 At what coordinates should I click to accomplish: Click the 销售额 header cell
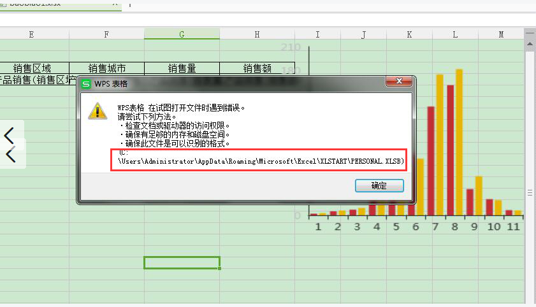pyautogui.click(x=257, y=68)
